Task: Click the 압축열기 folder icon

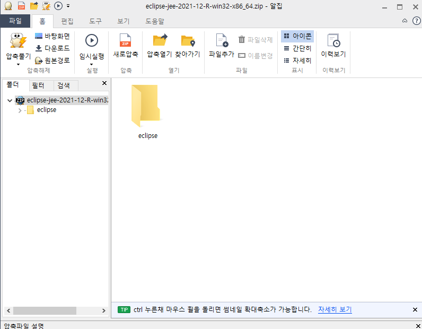Action: click(x=160, y=40)
